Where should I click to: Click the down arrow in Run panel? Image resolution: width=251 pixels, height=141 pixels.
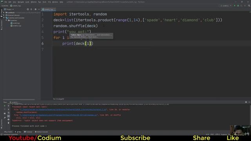[x=9, y=109]
